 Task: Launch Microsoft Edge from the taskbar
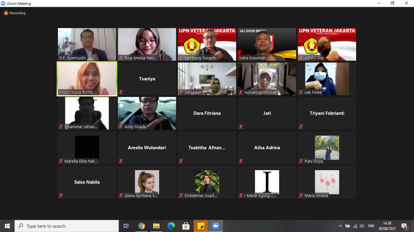[x=171, y=226]
